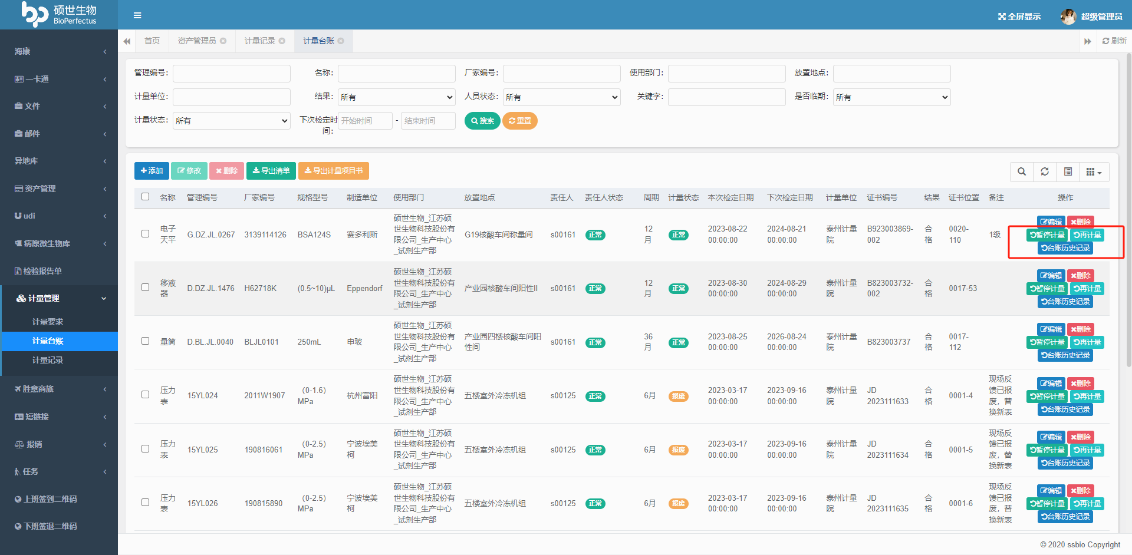Close the 资产管理员 tab
The width and height of the screenshot is (1132, 555).
pyautogui.click(x=223, y=41)
